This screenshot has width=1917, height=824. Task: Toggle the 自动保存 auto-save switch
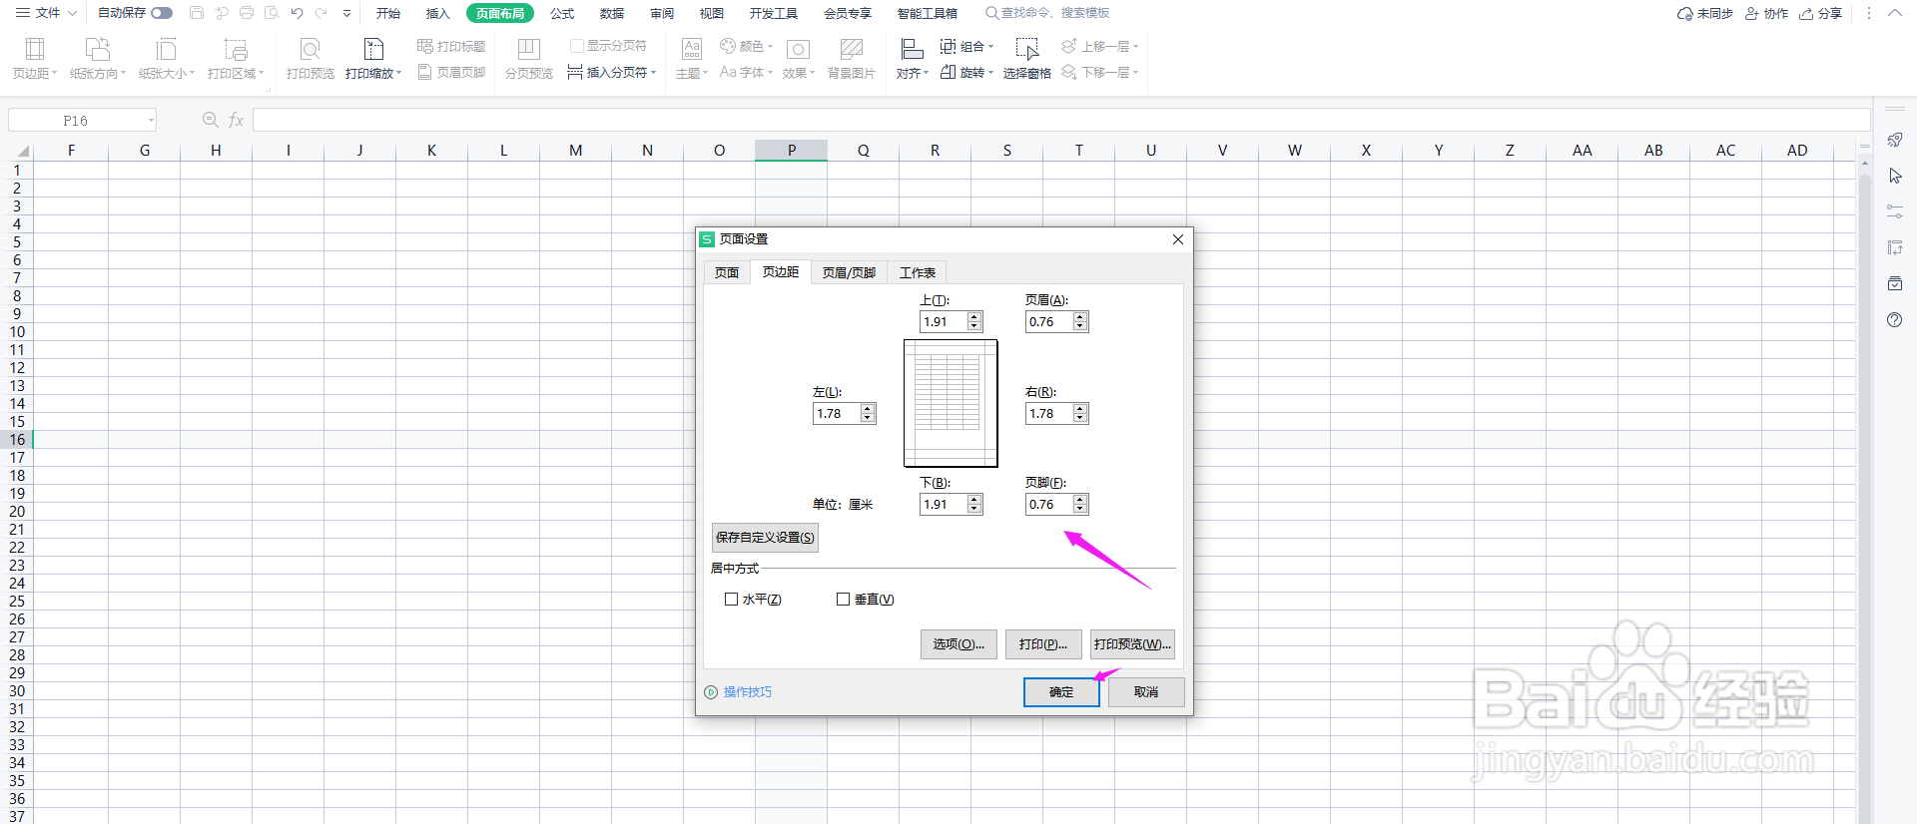tap(162, 13)
